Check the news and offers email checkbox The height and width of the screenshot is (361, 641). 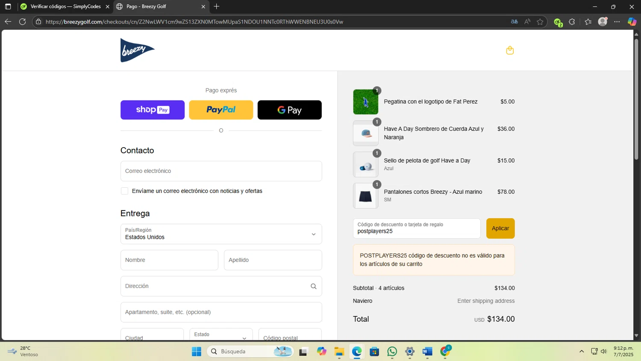(x=124, y=191)
